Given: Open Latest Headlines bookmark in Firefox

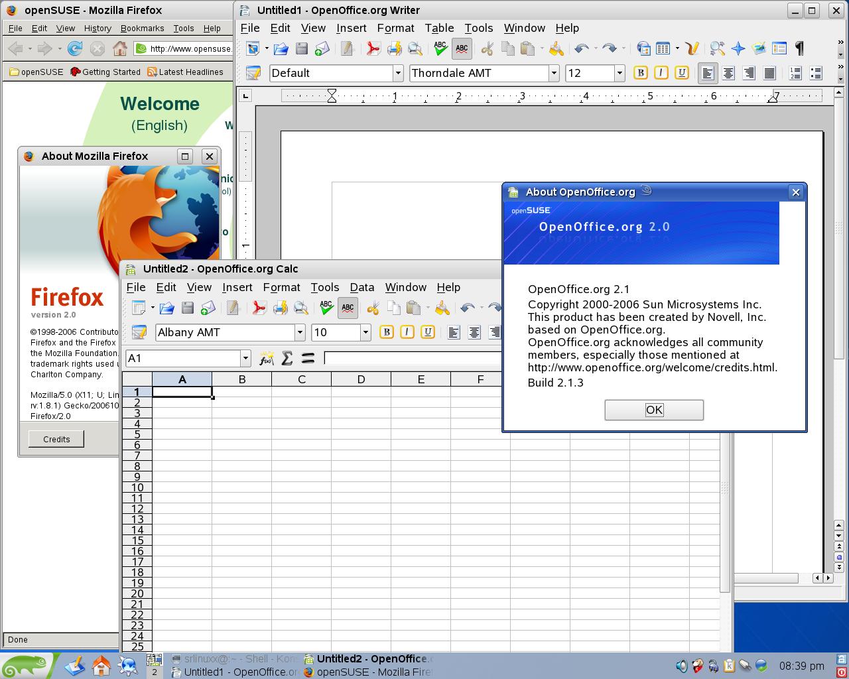Looking at the screenshot, I should tap(185, 72).
